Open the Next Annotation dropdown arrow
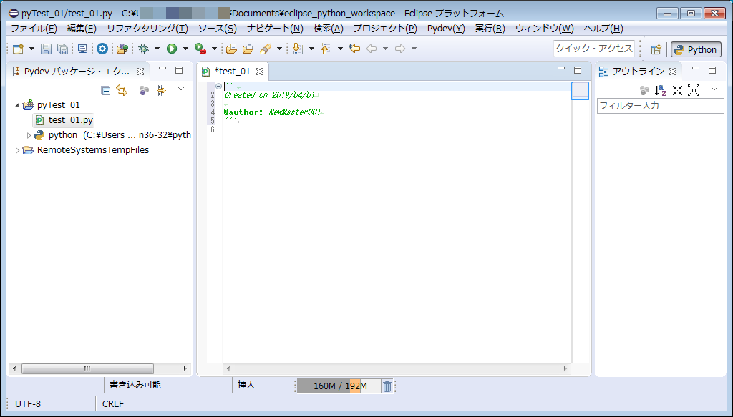This screenshot has height=417, width=733. tap(311, 49)
